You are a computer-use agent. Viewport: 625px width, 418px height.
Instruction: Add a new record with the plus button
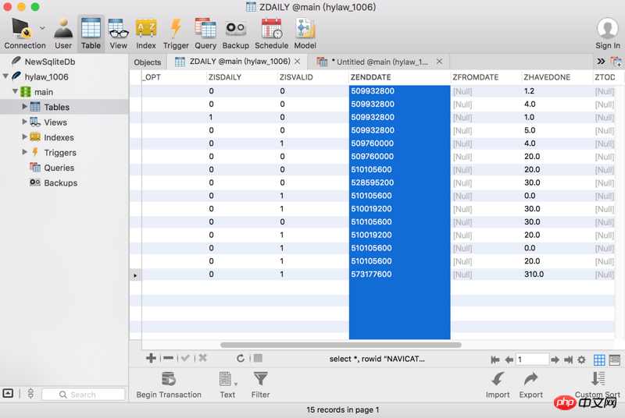click(x=151, y=359)
